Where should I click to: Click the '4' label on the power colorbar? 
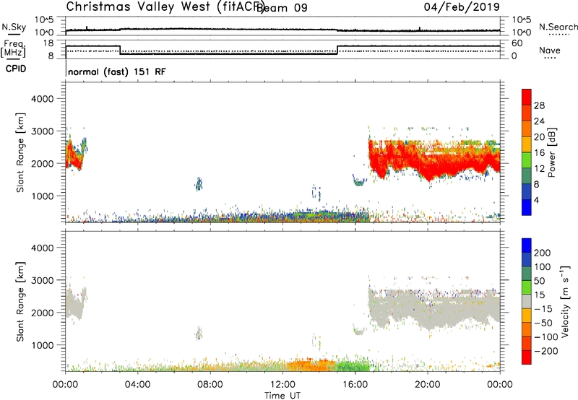click(x=536, y=201)
